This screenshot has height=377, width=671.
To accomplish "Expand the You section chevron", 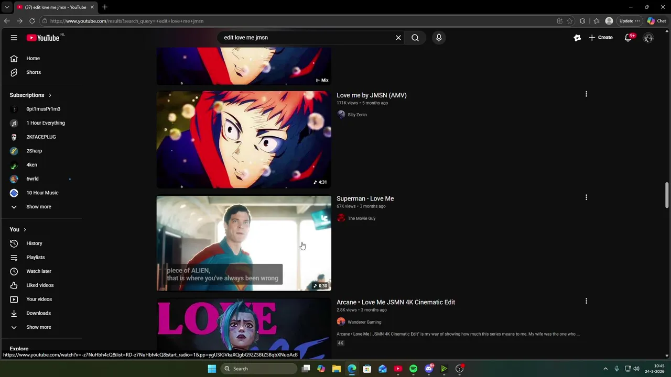I will (x=25, y=229).
